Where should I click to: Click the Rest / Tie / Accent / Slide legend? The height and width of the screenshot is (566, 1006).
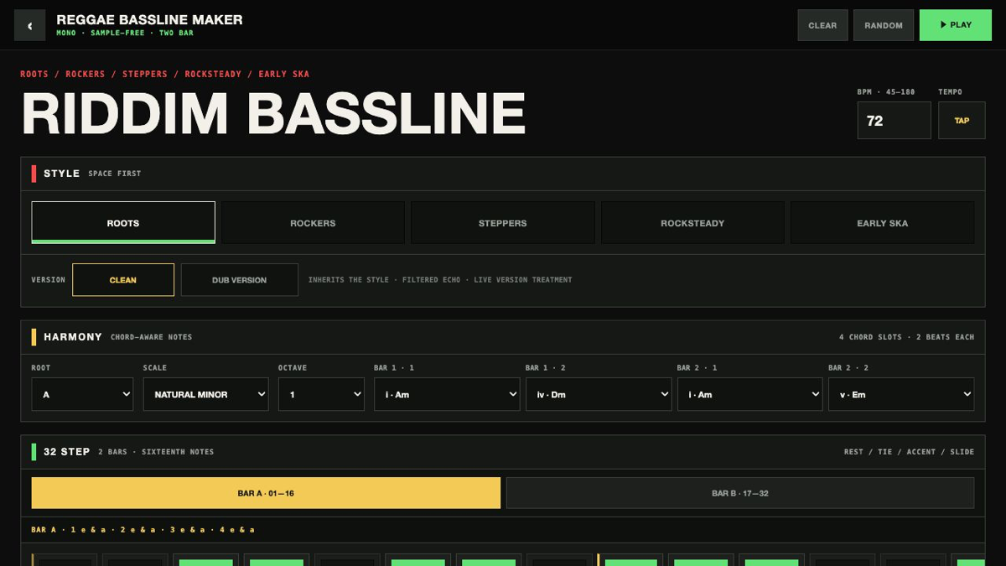tap(909, 452)
